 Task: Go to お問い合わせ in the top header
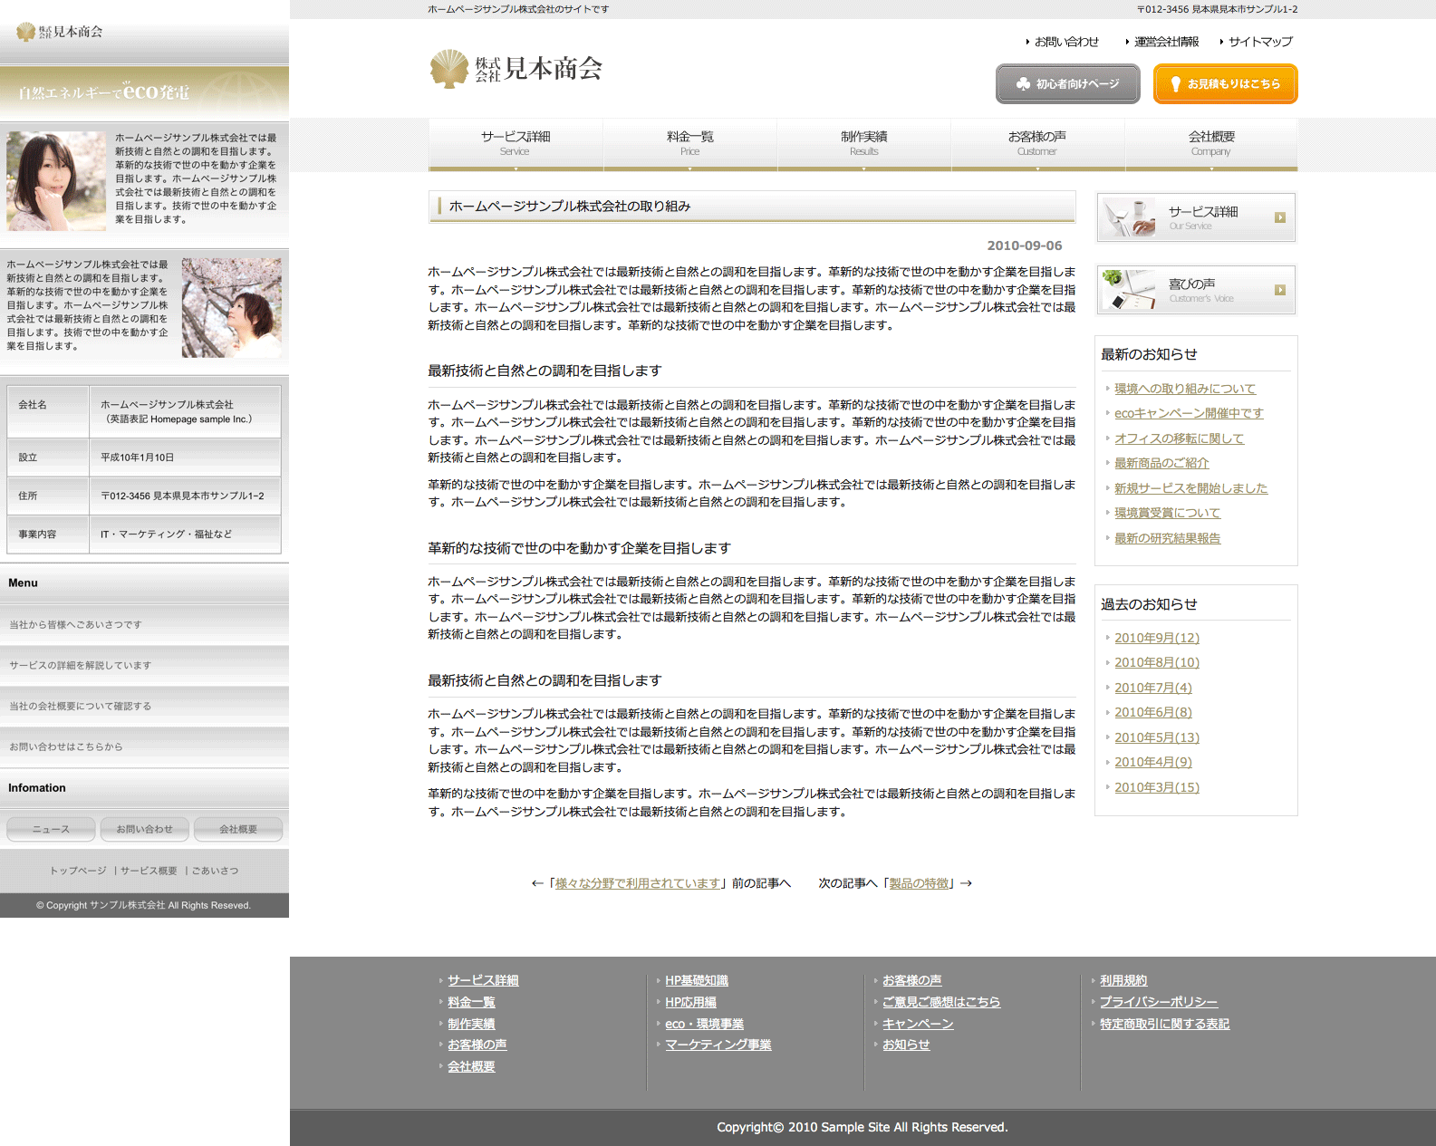pyautogui.click(x=1065, y=42)
